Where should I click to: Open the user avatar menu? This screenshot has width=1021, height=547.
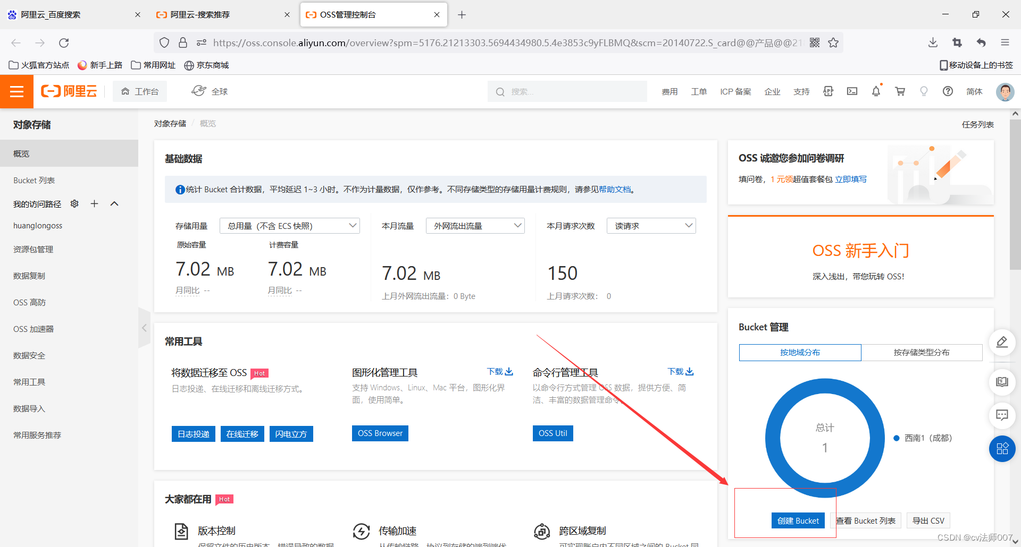(x=1005, y=91)
